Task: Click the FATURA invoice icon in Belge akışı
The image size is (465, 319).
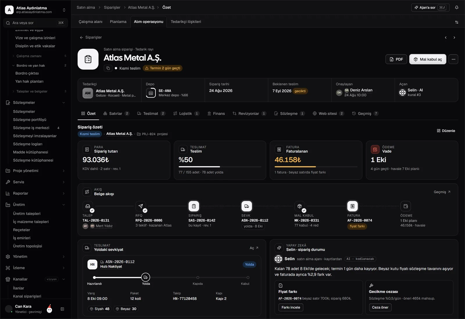Action: pyautogui.click(x=353, y=206)
